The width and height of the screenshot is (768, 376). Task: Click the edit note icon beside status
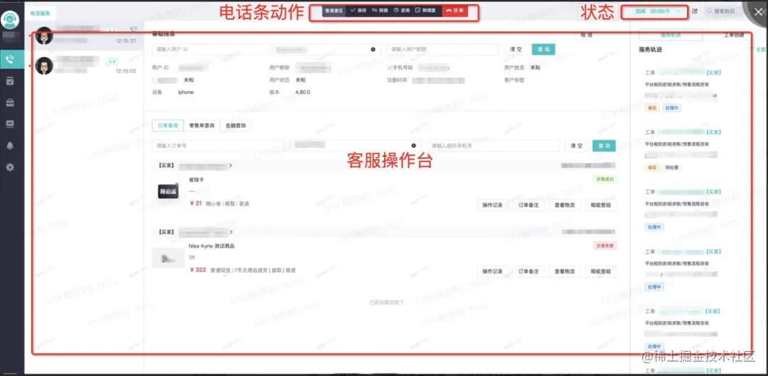tap(695, 11)
